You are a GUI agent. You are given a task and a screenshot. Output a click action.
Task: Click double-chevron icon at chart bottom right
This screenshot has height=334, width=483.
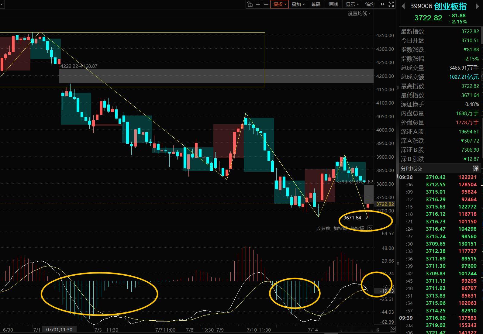392,329
